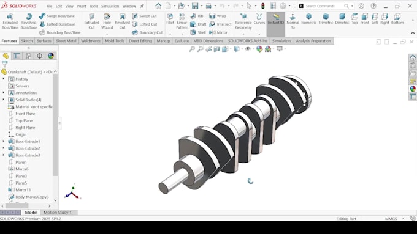Open the DisplayManager tab

coord(51,56)
